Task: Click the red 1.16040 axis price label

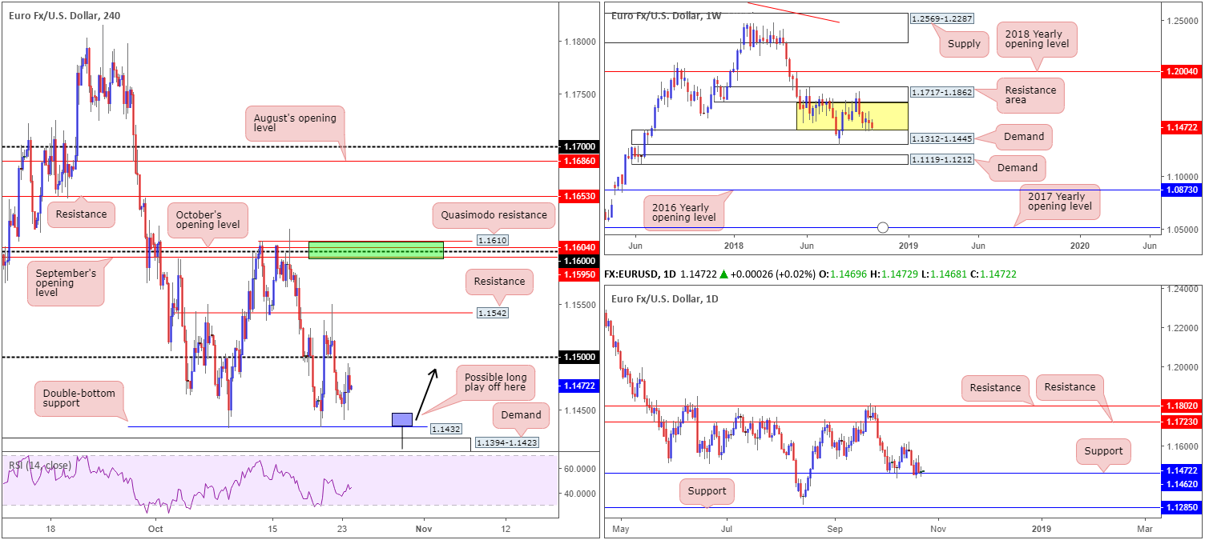Action: [x=579, y=248]
